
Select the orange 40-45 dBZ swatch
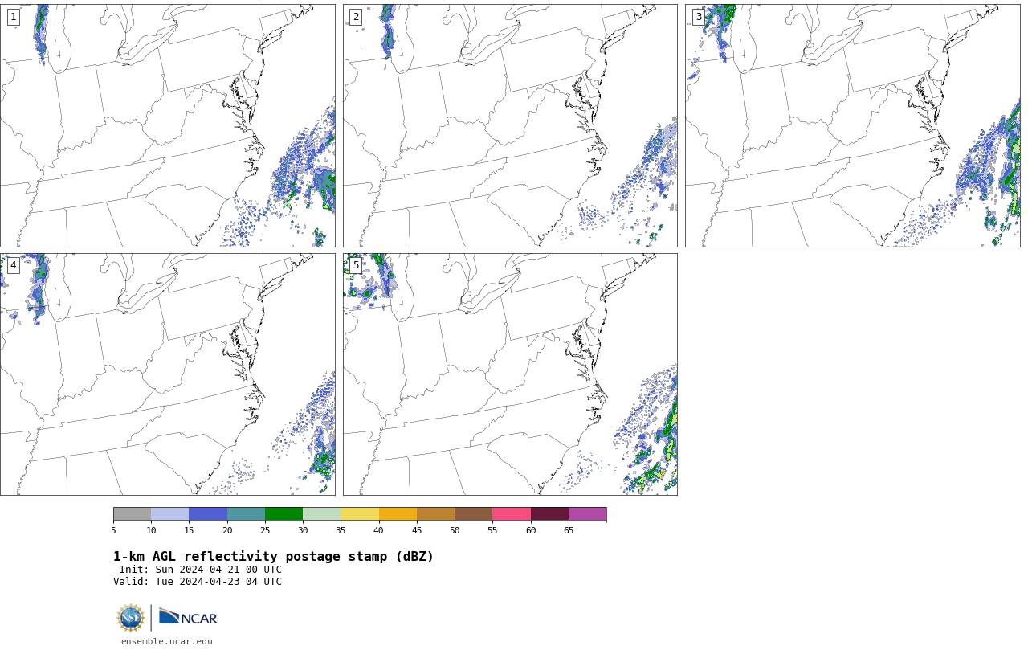(x=398, y=514)
